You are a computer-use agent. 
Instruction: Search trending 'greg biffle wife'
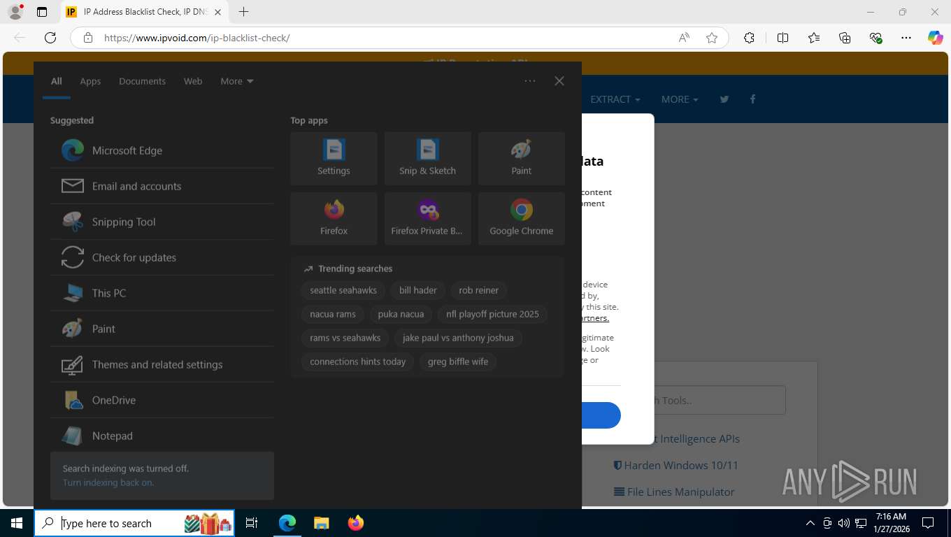tap(458, 361)
